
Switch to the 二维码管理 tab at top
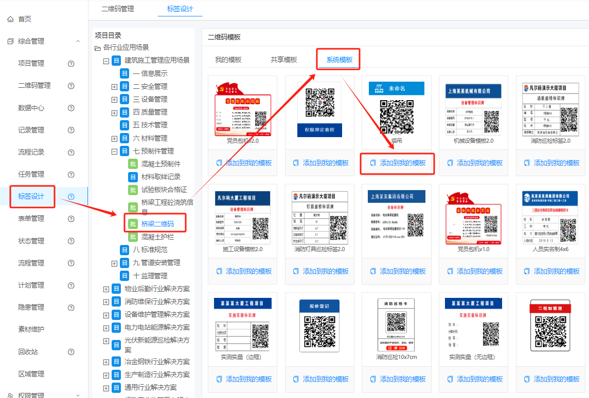pos(118,9)
